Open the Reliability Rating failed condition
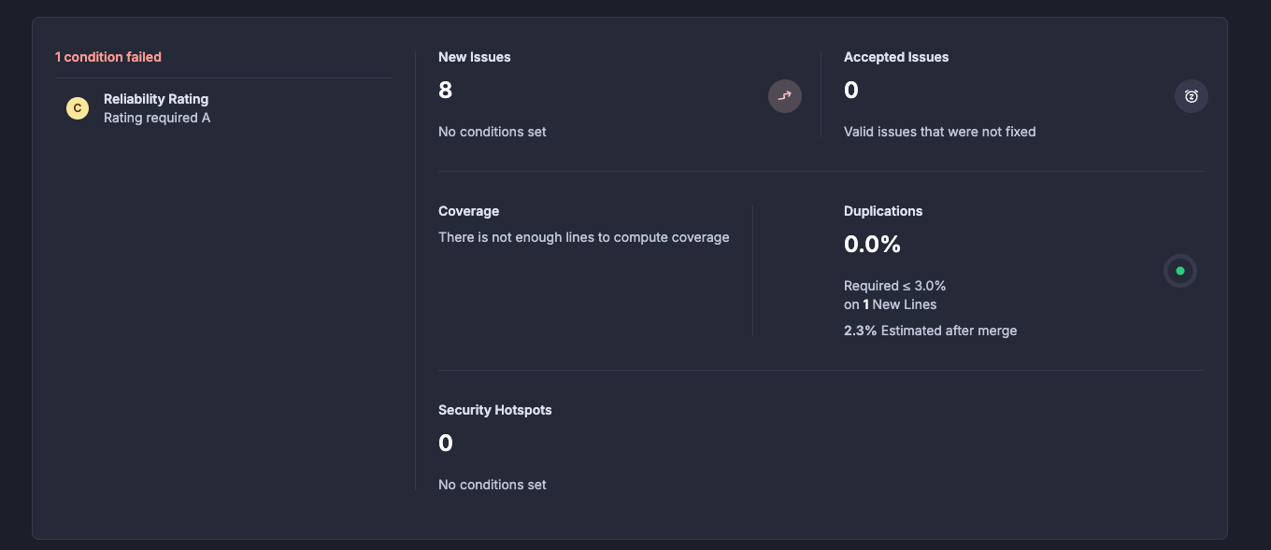 (156, 99)
